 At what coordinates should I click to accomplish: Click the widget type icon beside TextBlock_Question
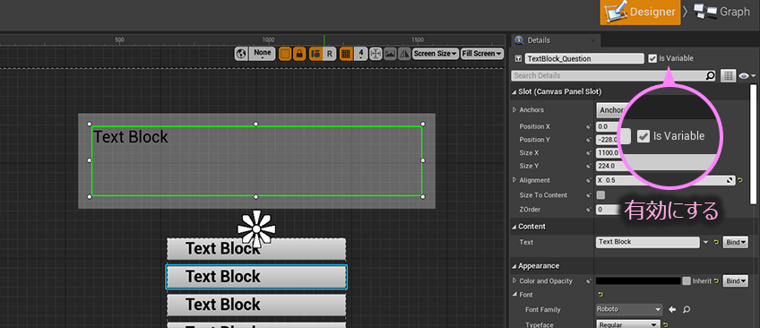click(x=518, y=58)
